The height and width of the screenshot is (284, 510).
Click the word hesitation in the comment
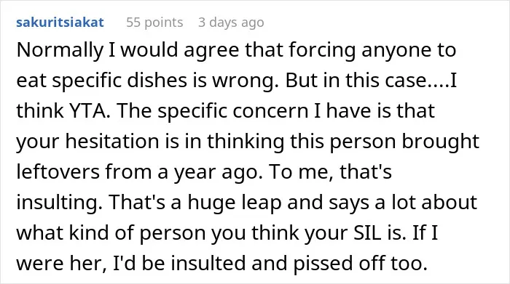click(112, 142)
